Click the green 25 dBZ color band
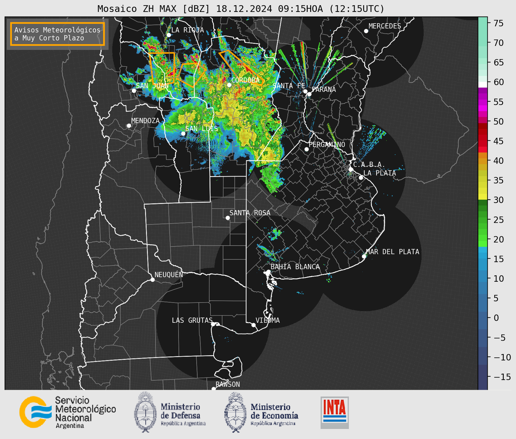This screenshot has width=516, height=439. (x=483, y=219)
